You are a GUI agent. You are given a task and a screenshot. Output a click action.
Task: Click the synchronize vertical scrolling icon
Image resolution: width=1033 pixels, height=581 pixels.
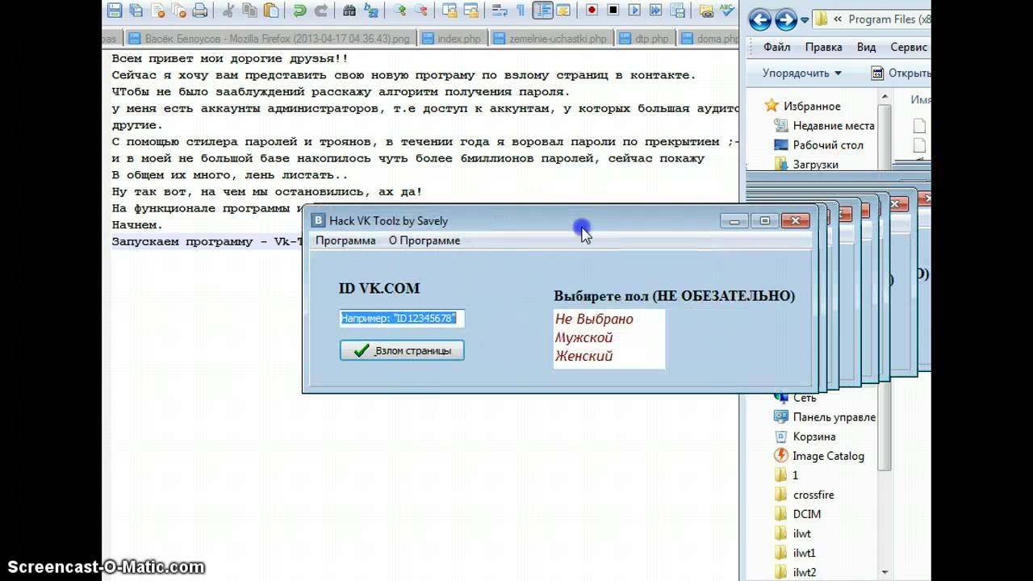pyautogui.click(x=450, y=10)
